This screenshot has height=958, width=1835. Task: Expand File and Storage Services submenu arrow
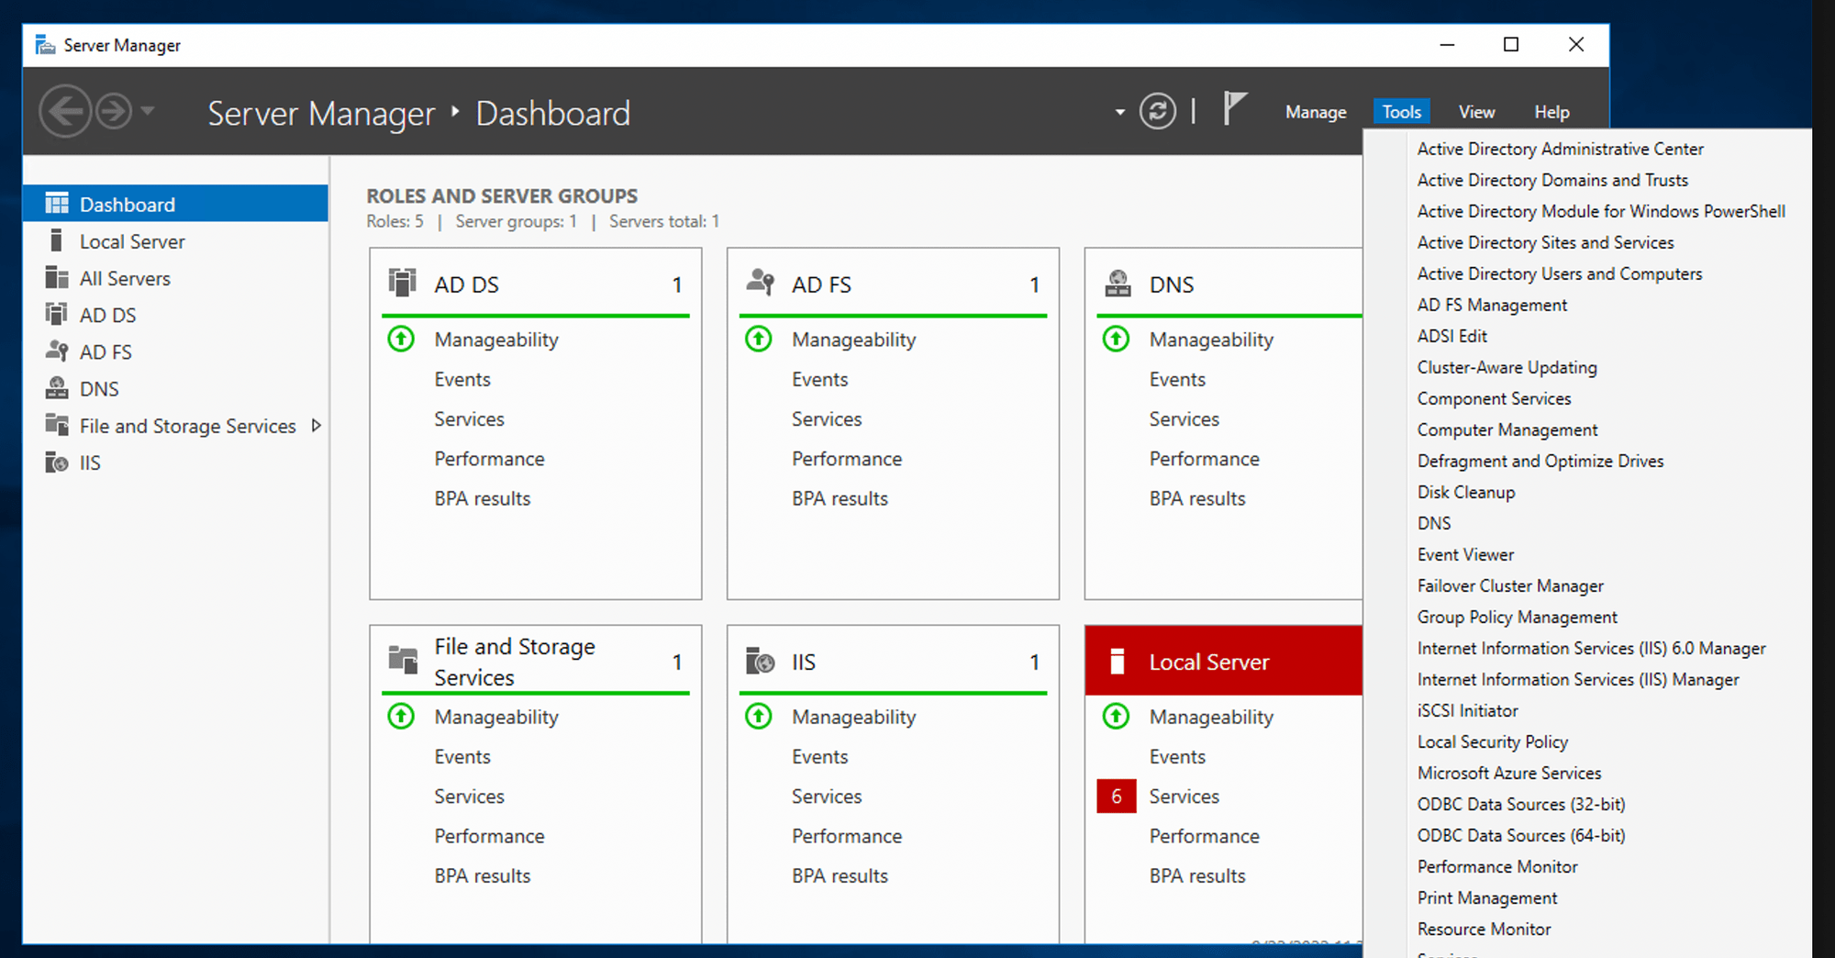click(317, 426)
